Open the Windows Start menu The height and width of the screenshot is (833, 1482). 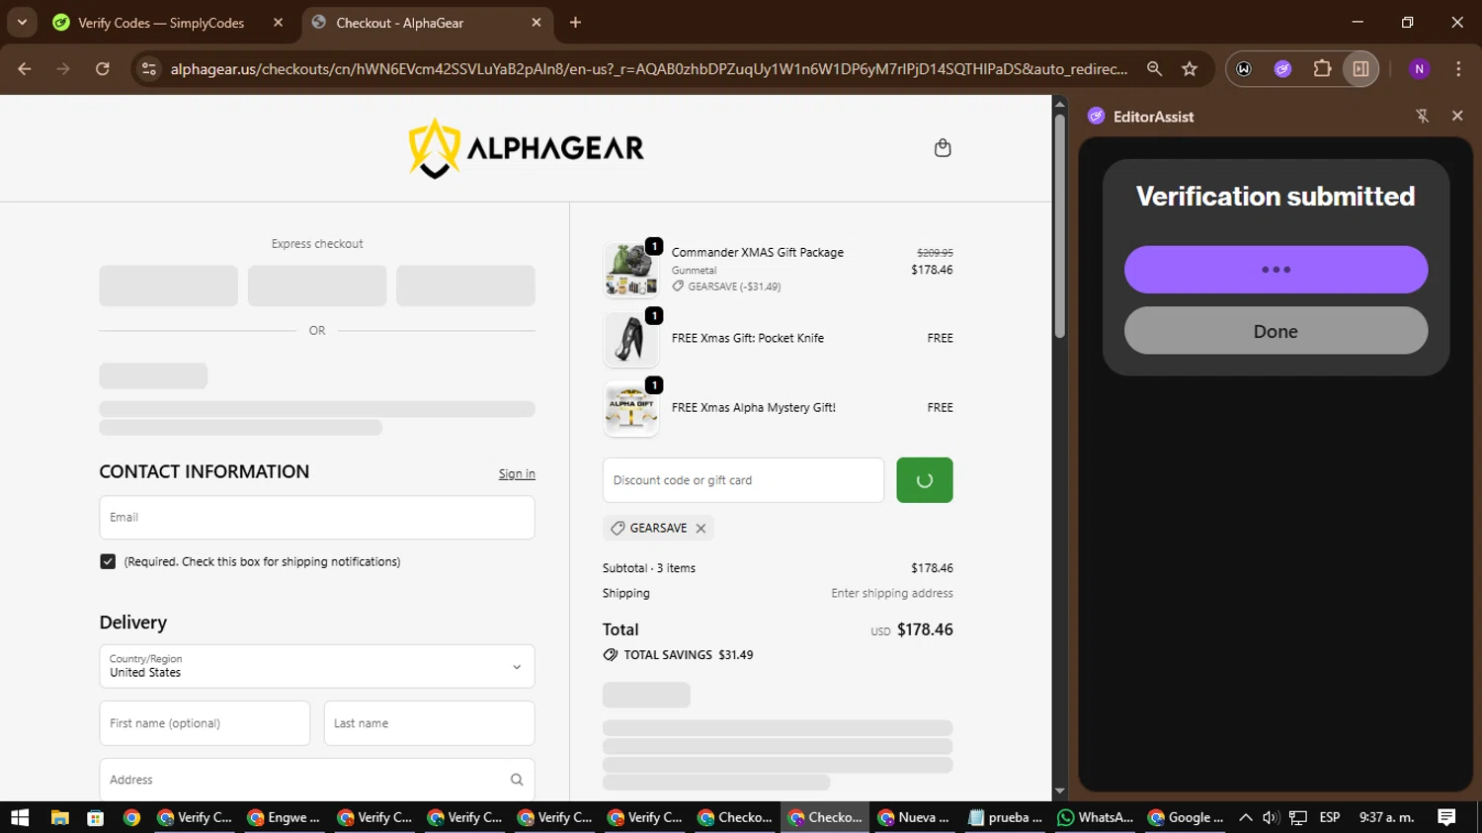click(x=20, y=817)
